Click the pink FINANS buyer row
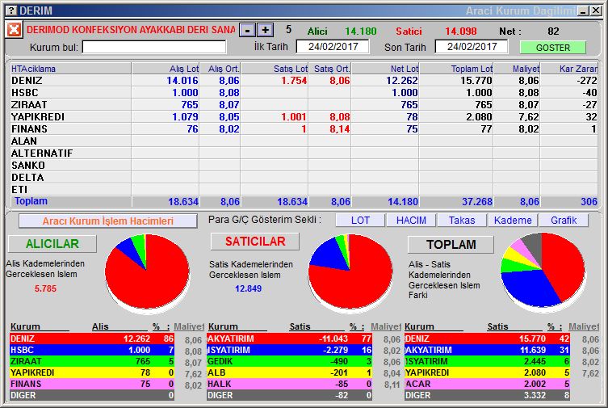 [92, 384]
